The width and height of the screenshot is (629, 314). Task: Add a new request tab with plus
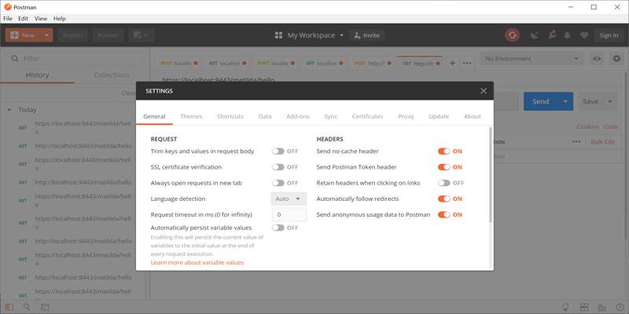(x=452, y=63)
